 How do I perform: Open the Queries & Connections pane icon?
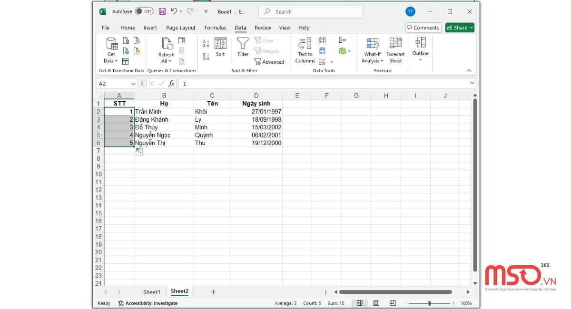[x=182, y=41]
